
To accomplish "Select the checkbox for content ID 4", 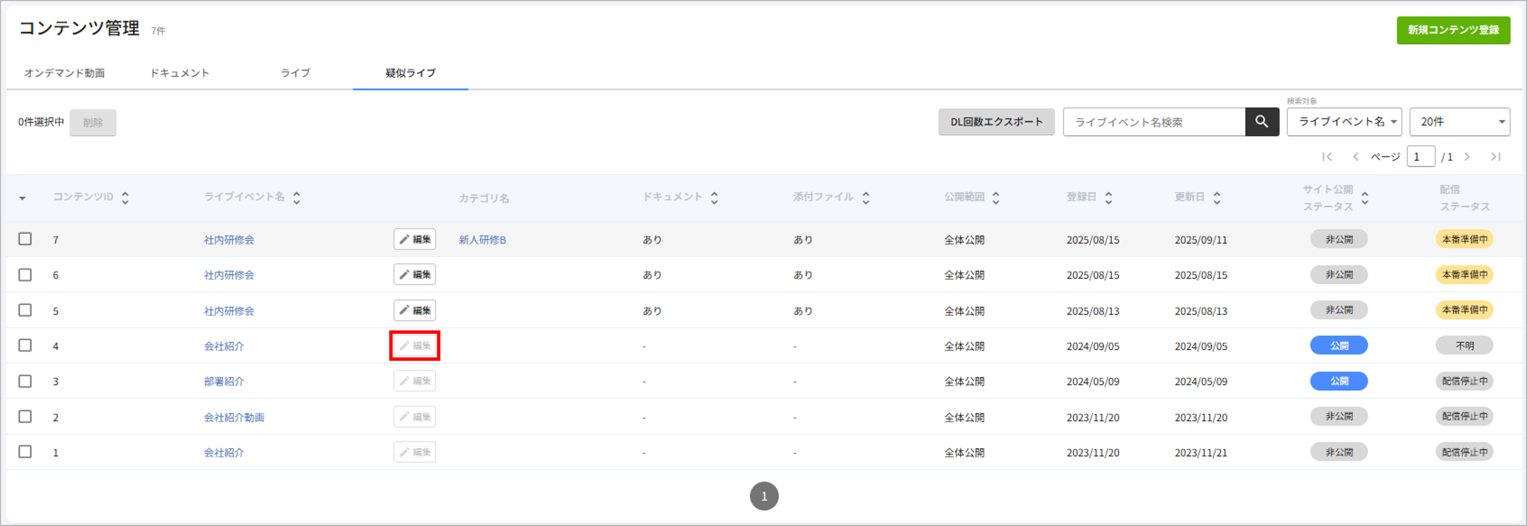I will [x=25, y=345].
